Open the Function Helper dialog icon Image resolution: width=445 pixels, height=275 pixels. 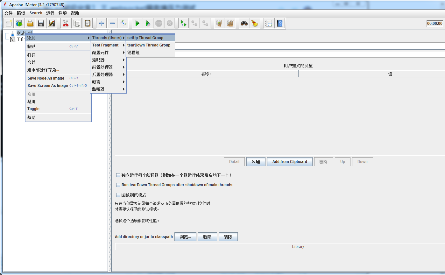click(x=269, y=23)
